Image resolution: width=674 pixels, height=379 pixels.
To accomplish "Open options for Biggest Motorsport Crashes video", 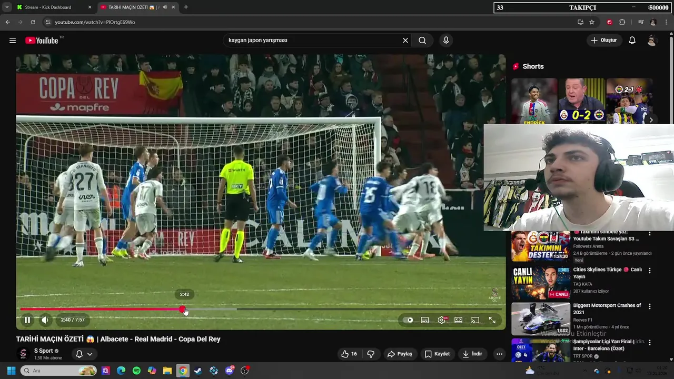I will [650, 306].
